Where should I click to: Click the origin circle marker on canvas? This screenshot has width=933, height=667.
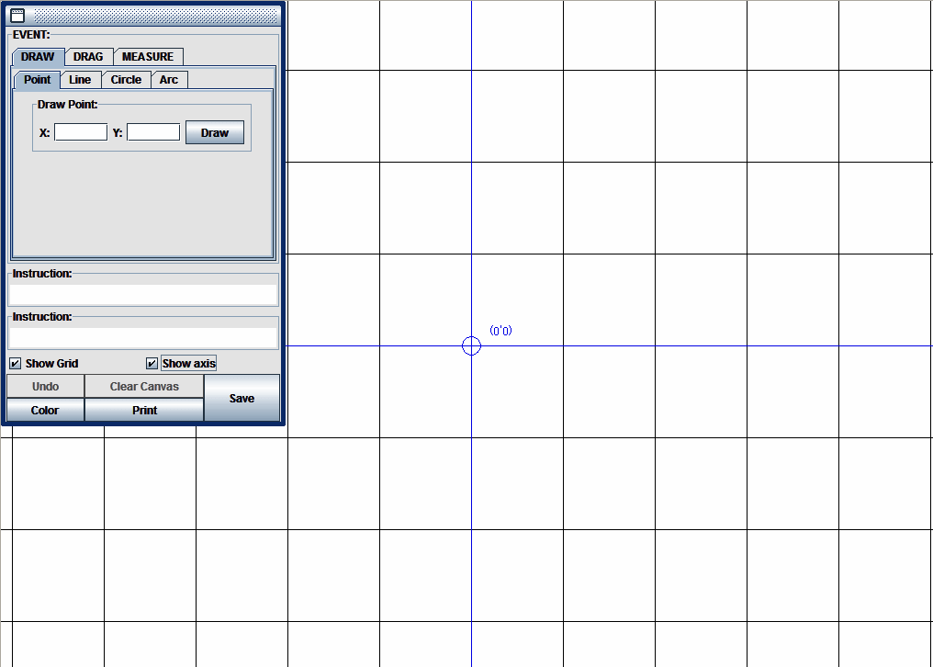(471, 345)
